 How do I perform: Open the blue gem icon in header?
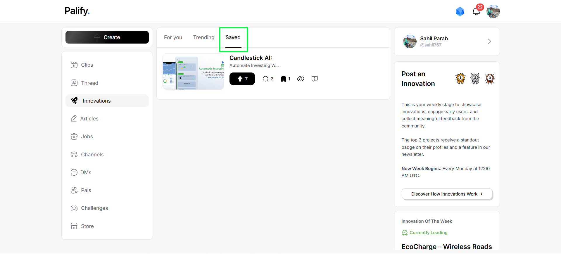460,11
